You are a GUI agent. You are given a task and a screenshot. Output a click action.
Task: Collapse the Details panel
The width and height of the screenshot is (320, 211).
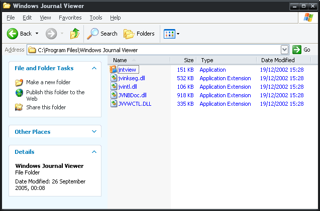coord(94,152)
